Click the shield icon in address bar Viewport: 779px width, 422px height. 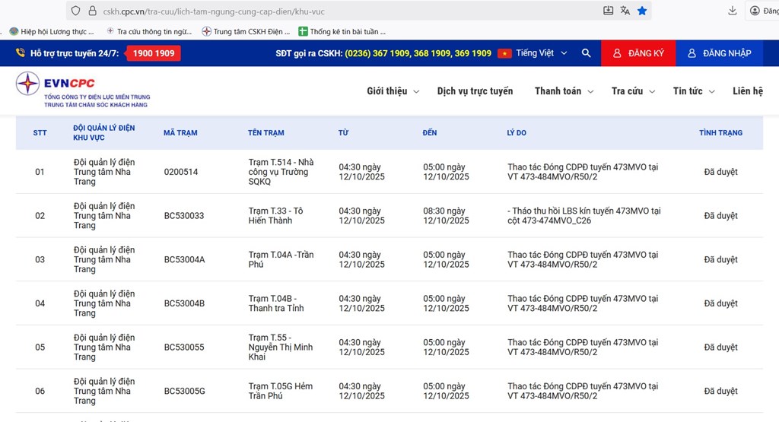(75, 11)
